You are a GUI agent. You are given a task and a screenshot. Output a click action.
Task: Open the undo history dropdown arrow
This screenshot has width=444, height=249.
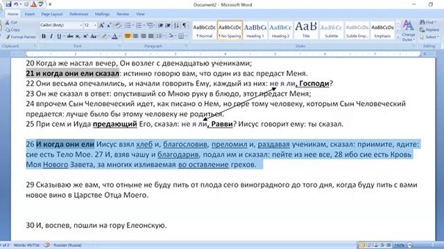pos(21,4)
